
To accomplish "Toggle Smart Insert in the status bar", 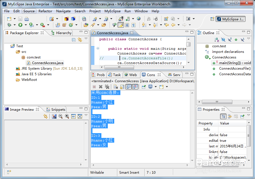I will click(130, 172).
